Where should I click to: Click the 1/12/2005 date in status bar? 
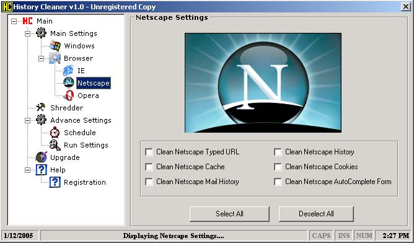click(19, 236)
